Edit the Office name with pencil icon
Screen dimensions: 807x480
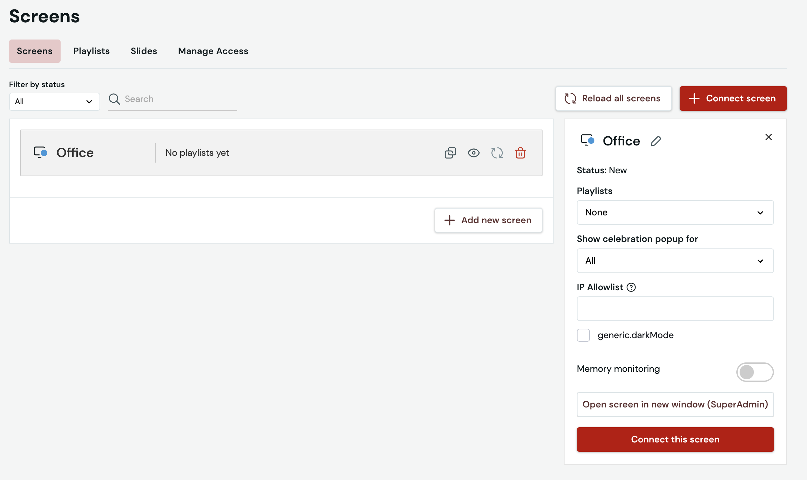[x=655, y=141]
